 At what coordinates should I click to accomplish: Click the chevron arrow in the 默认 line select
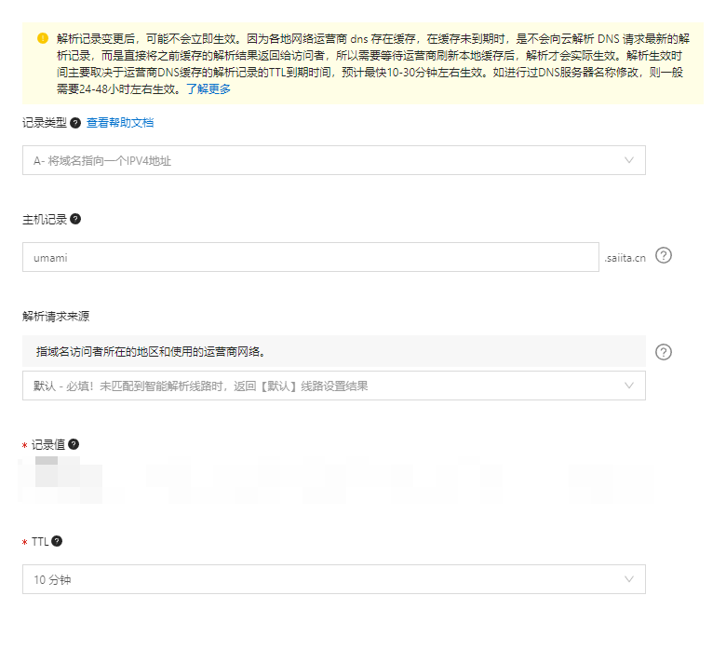(x=629, y=386)
